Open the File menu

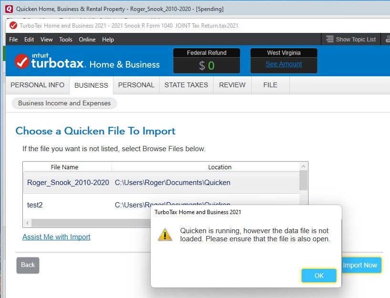[13, 39]
